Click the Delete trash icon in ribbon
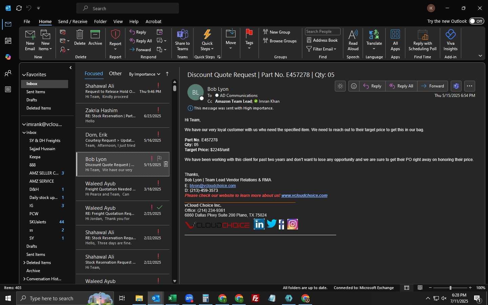The height and width of the screenshot is (305, 488). (80, 35)
